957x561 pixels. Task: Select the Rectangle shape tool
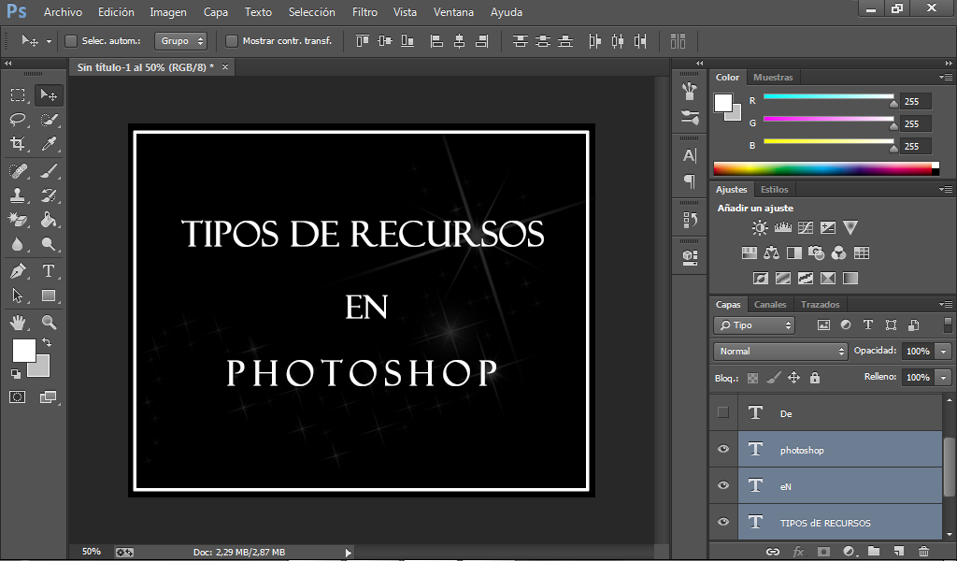click(x=49, y=296)
